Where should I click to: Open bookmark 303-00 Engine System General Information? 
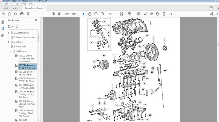[27, 59]
